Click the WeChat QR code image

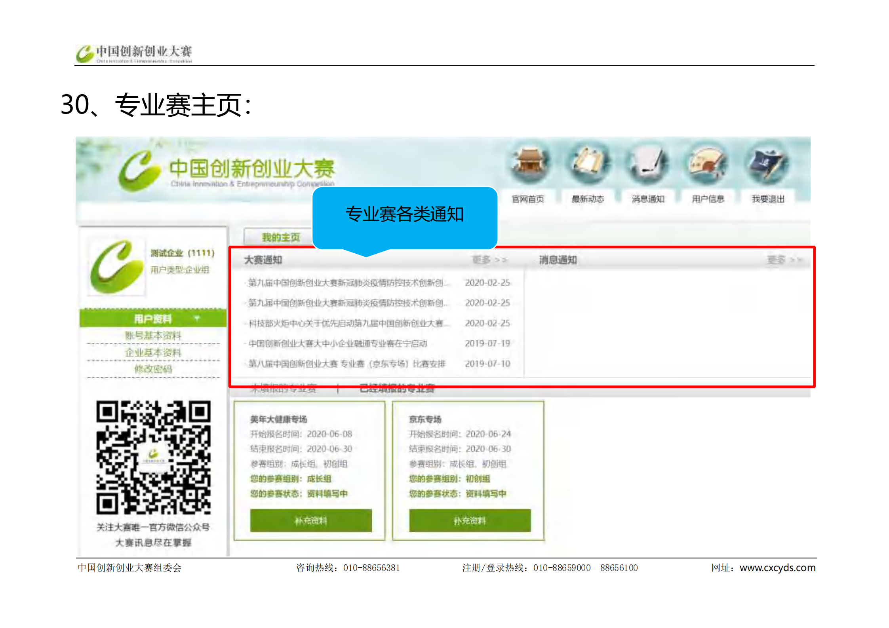pyautogui.click(x=153, y=457)
